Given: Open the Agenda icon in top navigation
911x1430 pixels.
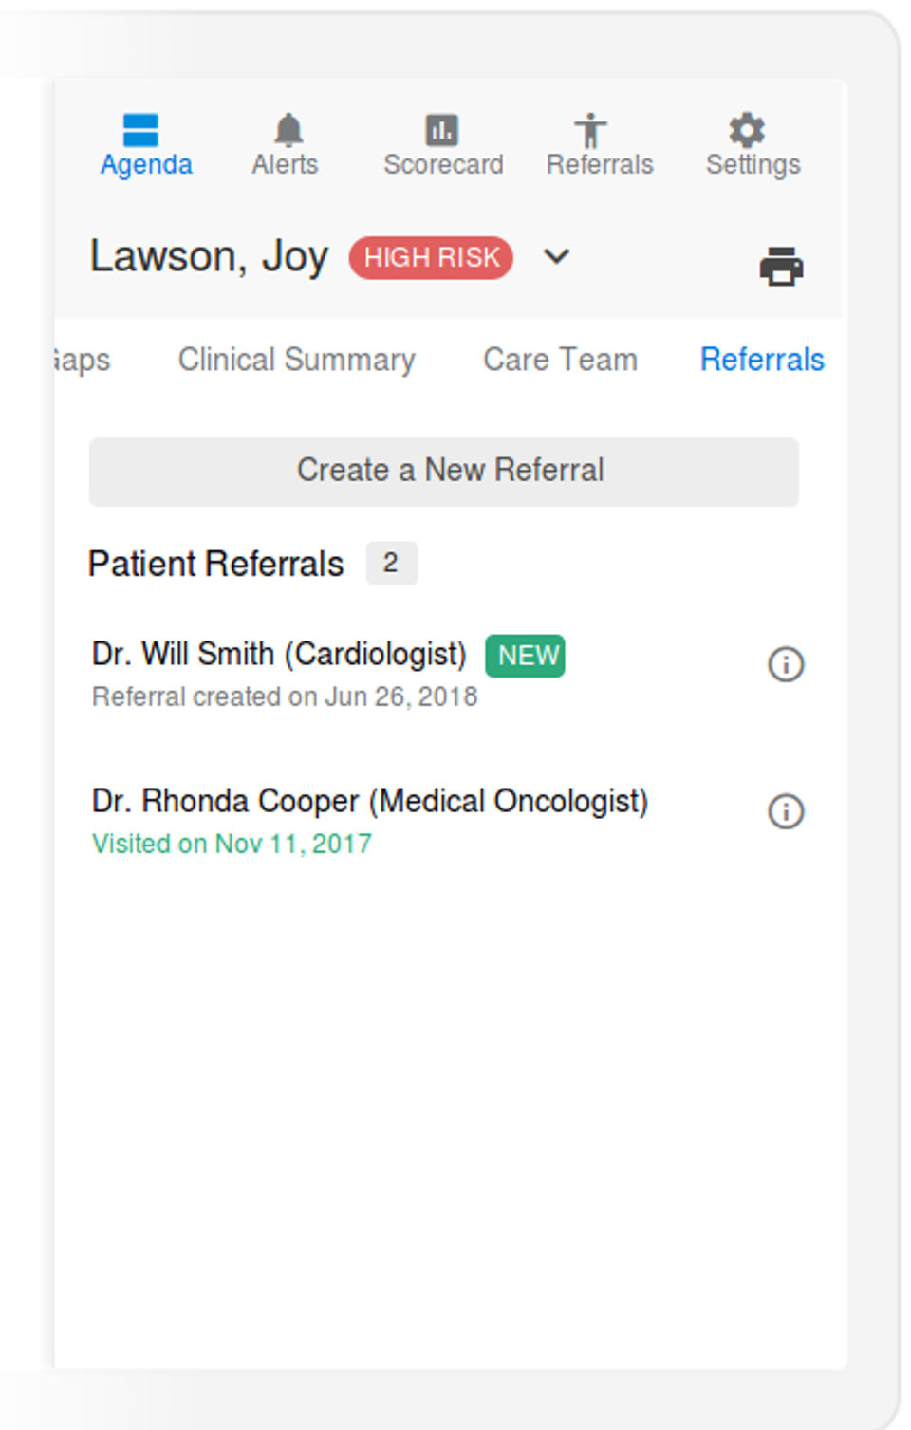Looking at the screenshot, I should pos(141,130).
